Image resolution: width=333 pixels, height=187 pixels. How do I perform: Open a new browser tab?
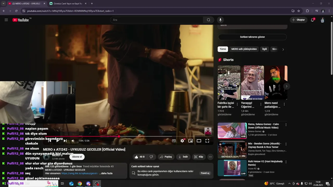pos(92,4)
